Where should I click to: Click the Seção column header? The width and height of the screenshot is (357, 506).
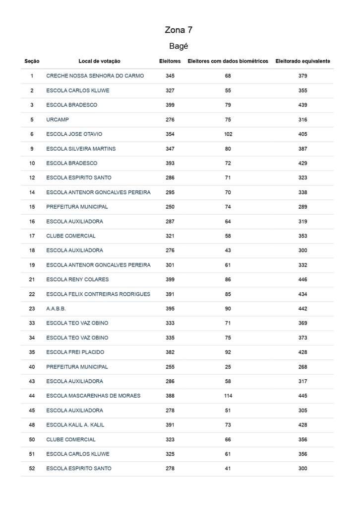pos(32,61)
